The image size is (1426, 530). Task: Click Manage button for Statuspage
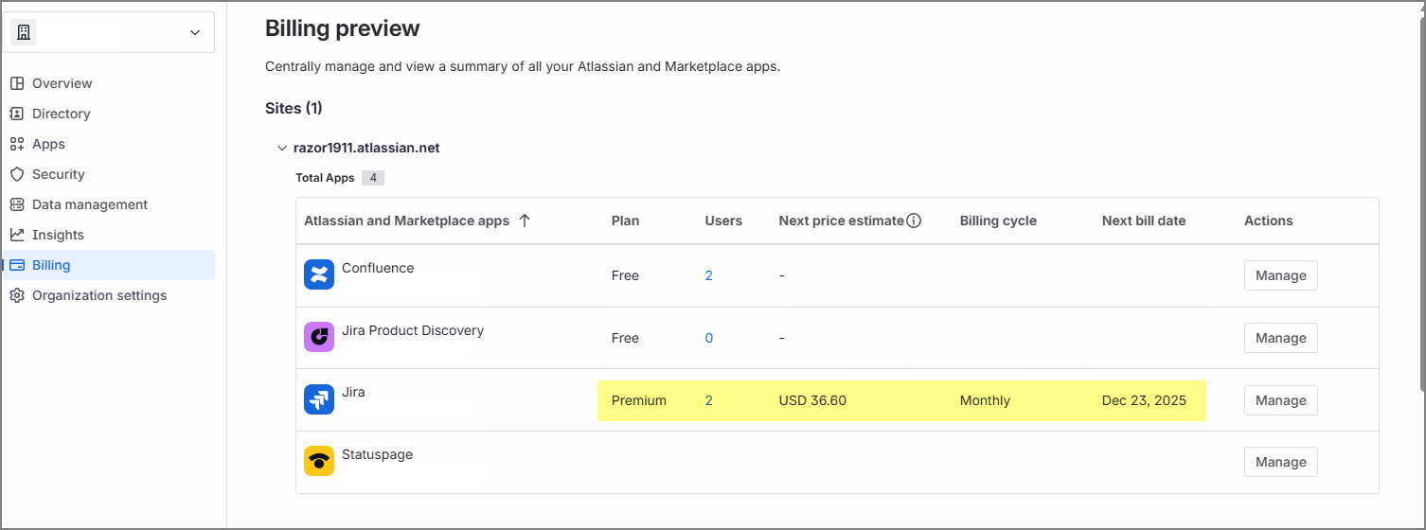pyautogui.click(x=1280, y=462)
